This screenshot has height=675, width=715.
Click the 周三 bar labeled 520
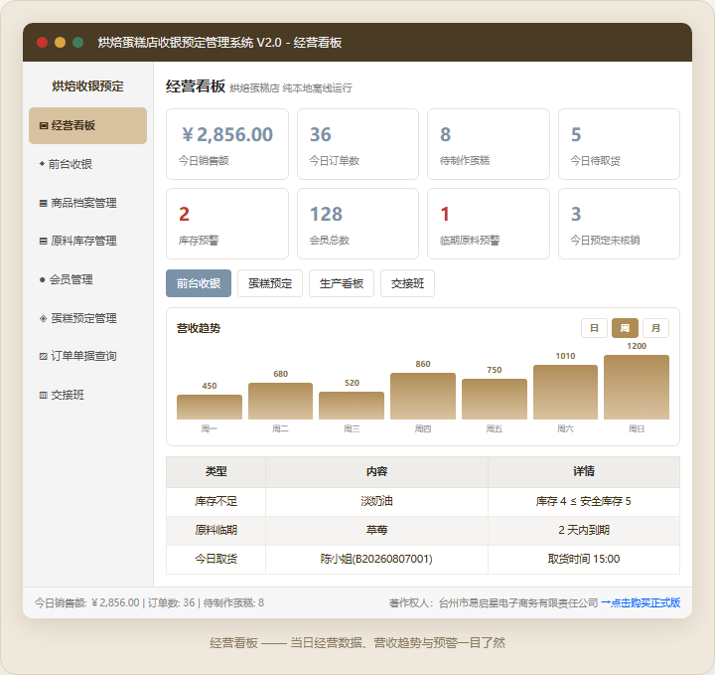[x=352, y=406]
